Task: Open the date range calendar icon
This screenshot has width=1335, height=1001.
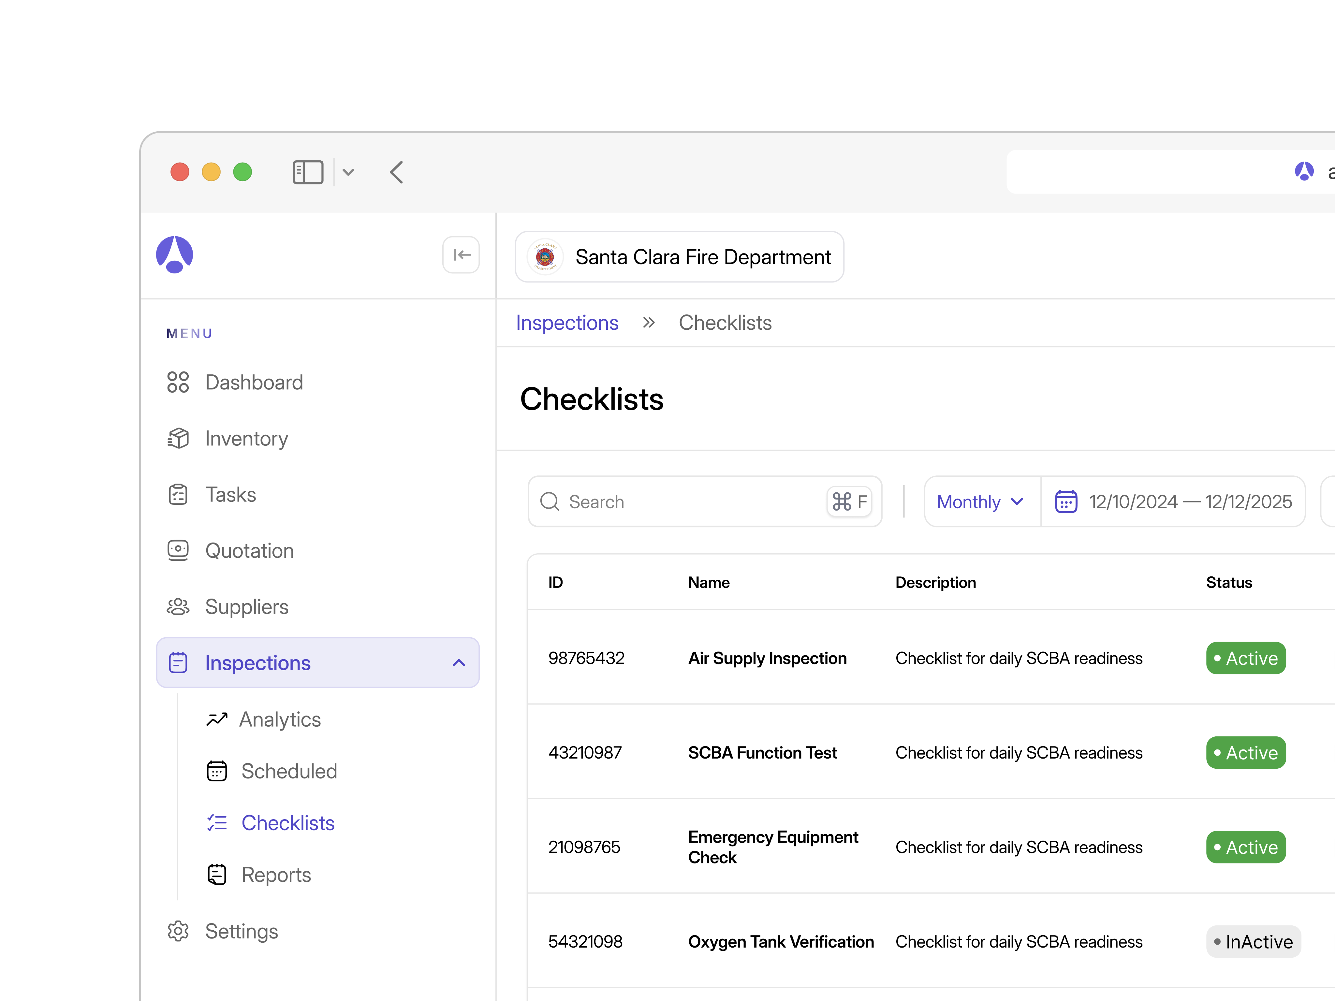Action: click(1066, 501)
